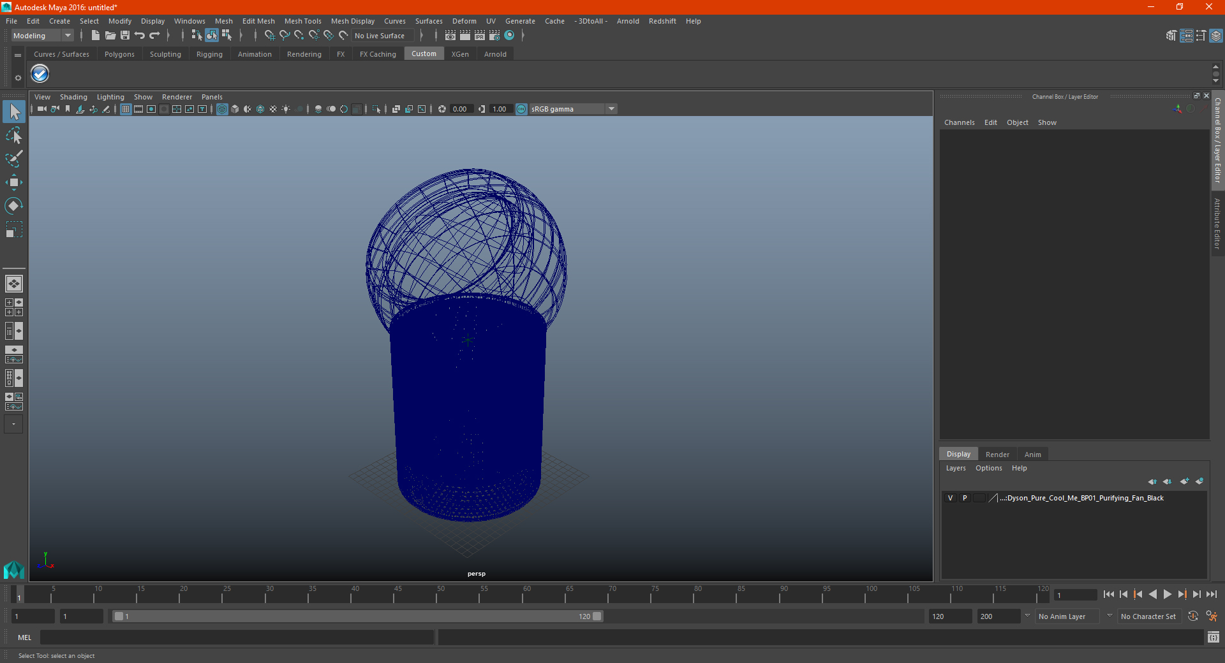Move selected layer up
The width and height of the screenshot is (1225, 663).
coord(1152,481)
